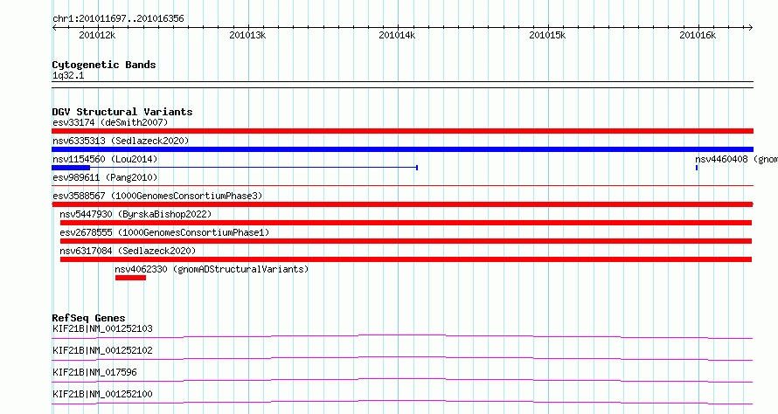The height and width of the screenshot is (414, 778).
Task: Click the nsv4460408 label at right edge
Action: coord(736,159)
